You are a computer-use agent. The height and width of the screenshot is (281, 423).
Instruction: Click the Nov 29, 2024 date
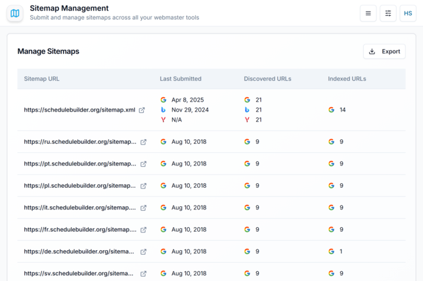pyautogui.click(x=190, y=110)
